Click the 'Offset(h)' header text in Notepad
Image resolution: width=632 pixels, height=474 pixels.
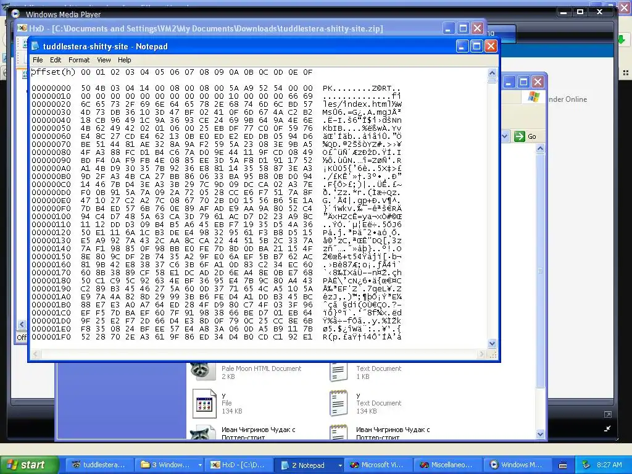click(53, 72)
